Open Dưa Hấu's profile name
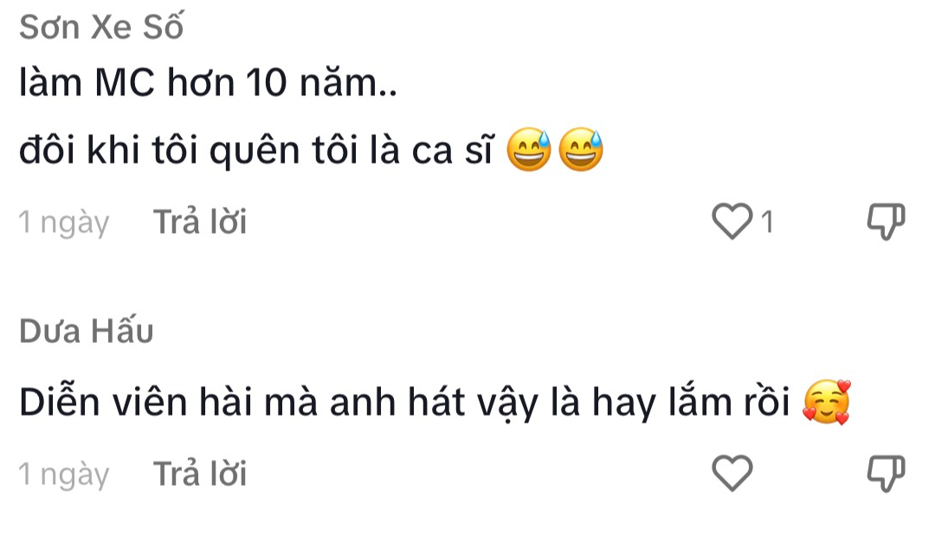 click(x=87, y=331)
